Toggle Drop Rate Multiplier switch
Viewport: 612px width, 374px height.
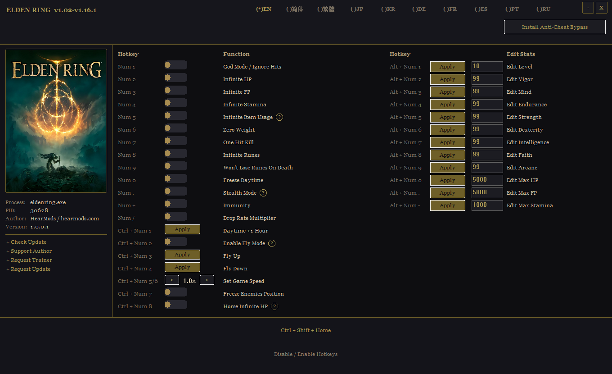pos(175,217)
